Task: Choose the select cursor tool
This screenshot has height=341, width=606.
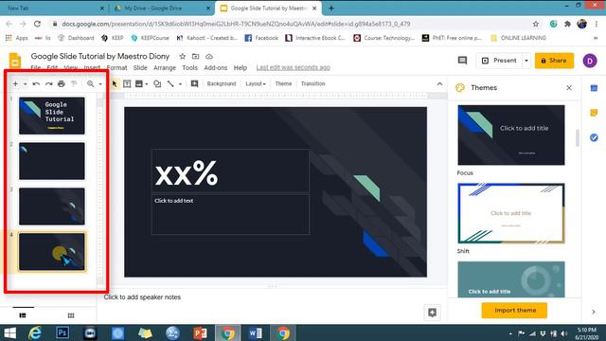Action: [115, 84]
